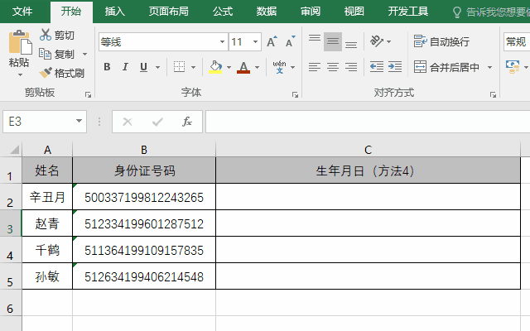Open the font name 等线 dropdown
The width and height of the screenshot is (530, 331).
222,42
